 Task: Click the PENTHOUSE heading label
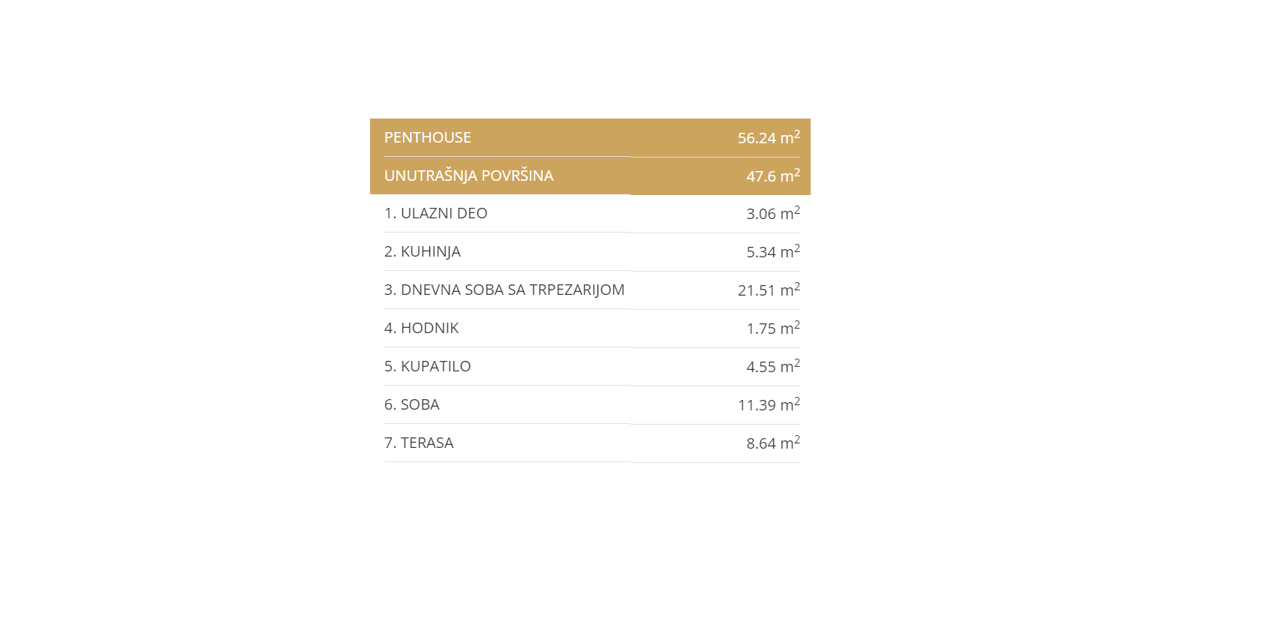(427, 137)
